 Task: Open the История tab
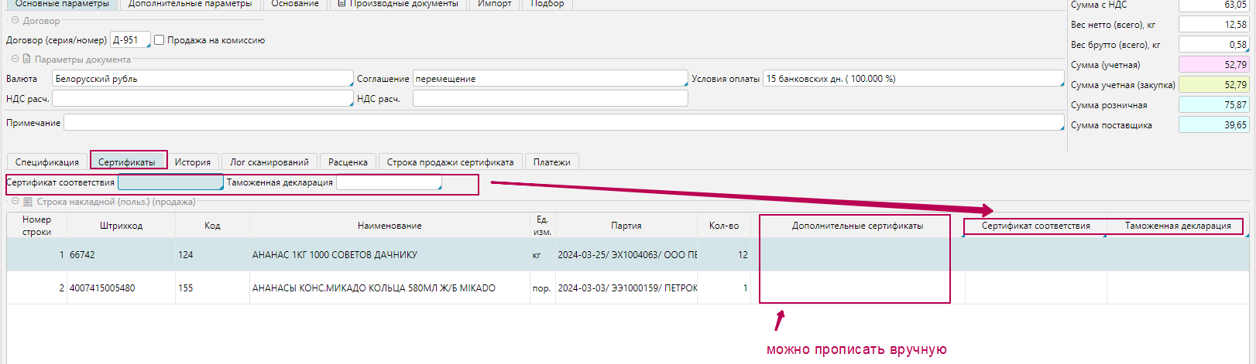tap(192, 162)
